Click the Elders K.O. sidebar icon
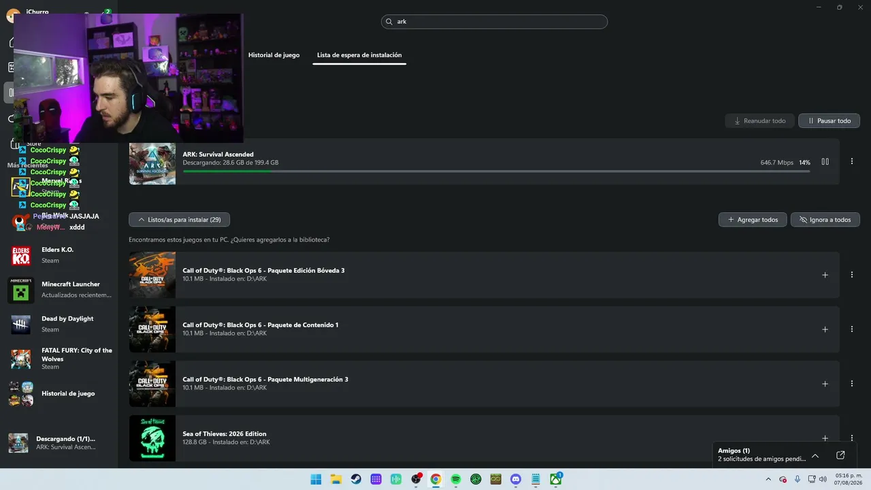 [20, 255]
